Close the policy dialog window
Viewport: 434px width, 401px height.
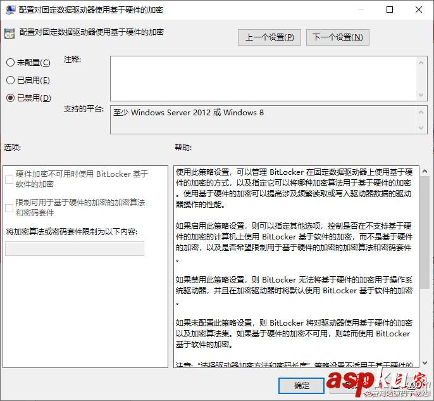[419, 10]
